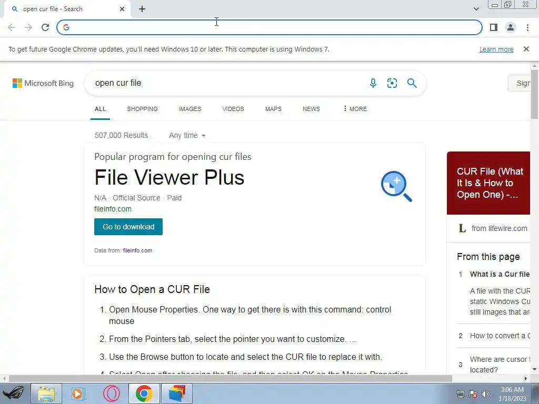Open the Any time date filter dropdown
The width and height of the screenshot is (539, 404).
point(187,135)
